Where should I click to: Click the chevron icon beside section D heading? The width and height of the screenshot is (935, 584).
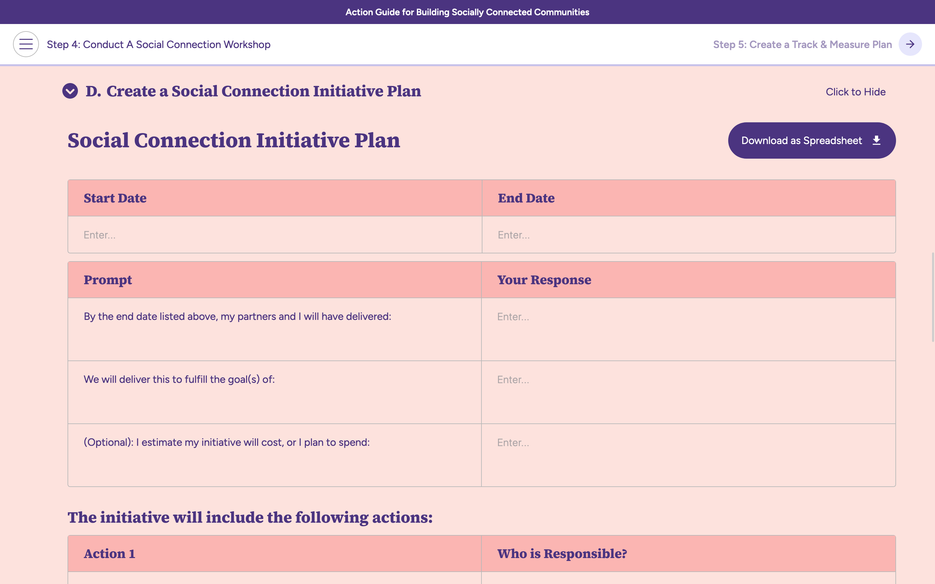point(70,91)
